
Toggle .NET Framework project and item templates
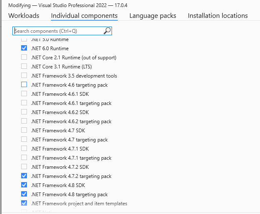pos(24,204)
